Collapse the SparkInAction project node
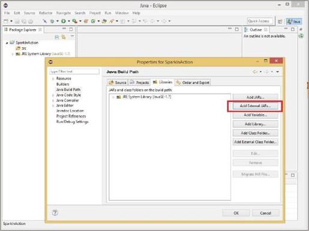This screenshot has width=309, height=231. tap(7, 43)
